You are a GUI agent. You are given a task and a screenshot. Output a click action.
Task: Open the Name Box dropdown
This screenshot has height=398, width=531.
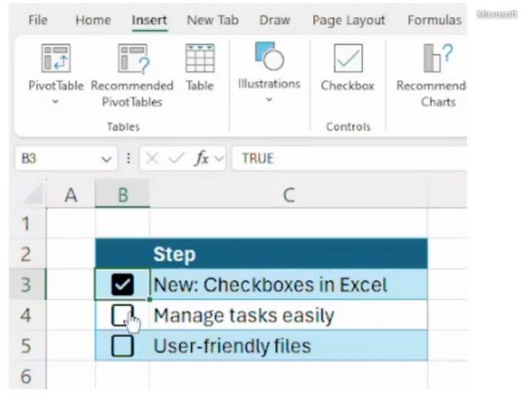tap(106, 158)
